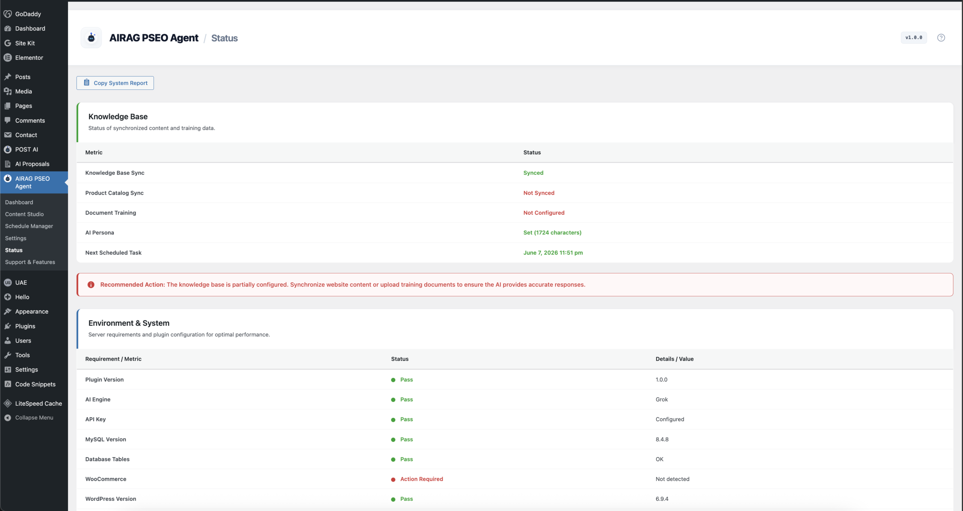The image size is (963, 511).
Task: Click the Not Configured status value
Action: (544, 213)
